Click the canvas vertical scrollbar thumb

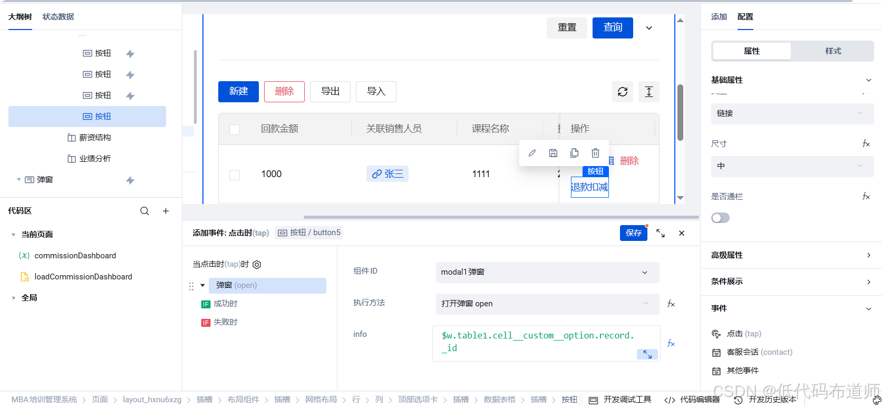[680, 112]
